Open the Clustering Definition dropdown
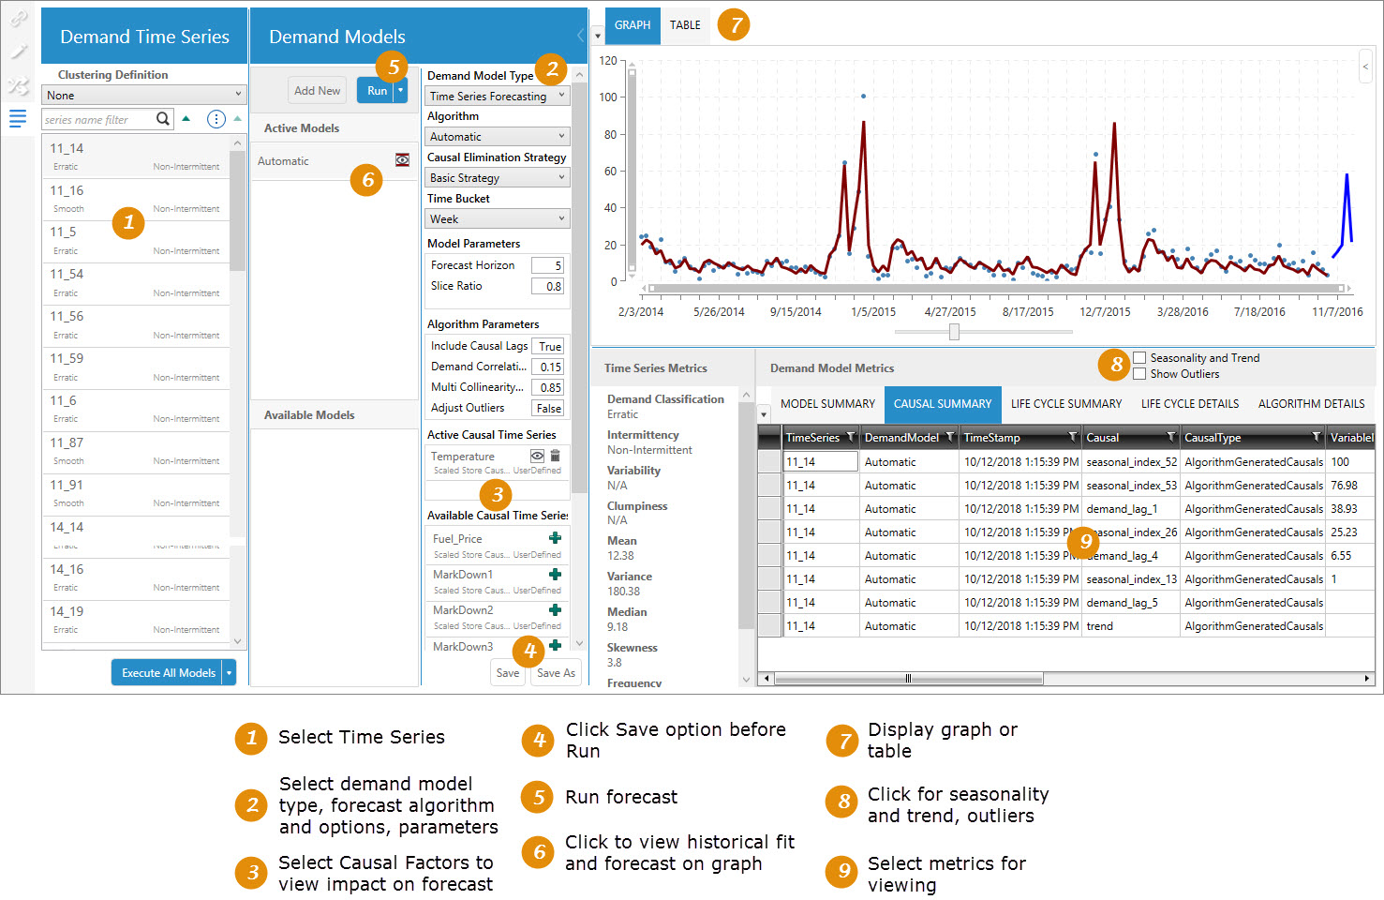1384x900 pixels. pyautogui.click(x=143, y=95)
